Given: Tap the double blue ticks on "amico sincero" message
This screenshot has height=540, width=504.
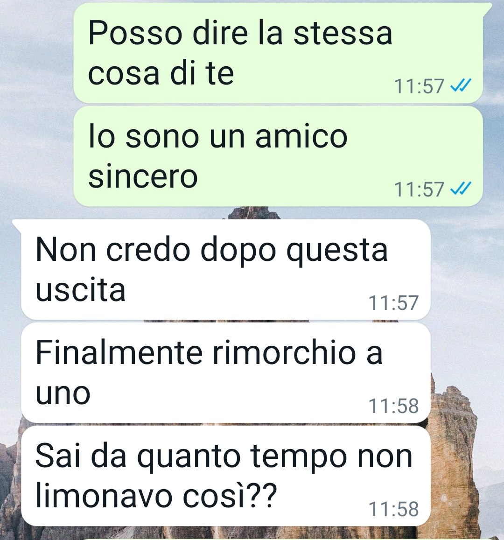Looking at the screenshot, I should [461, 189].
